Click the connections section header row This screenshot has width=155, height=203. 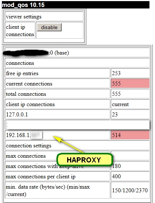coord(77,63)
